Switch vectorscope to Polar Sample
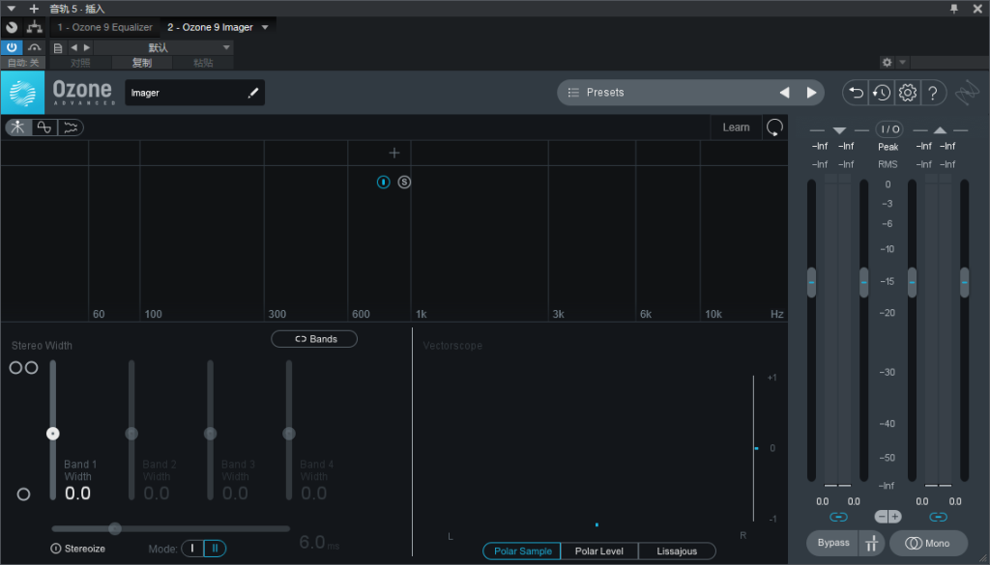The image size is (990, 565). [522, 551]
